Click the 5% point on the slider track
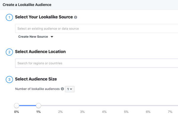The height and width of the screenshot is (116, 178). (126, 106)
